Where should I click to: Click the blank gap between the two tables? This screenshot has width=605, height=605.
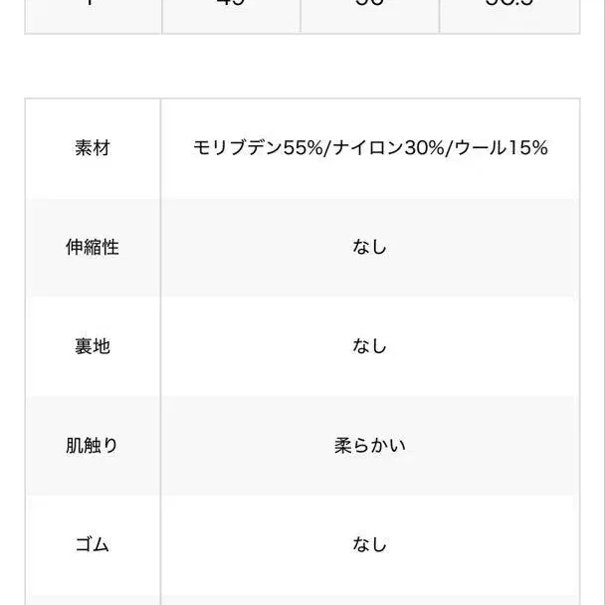point(302,66)
